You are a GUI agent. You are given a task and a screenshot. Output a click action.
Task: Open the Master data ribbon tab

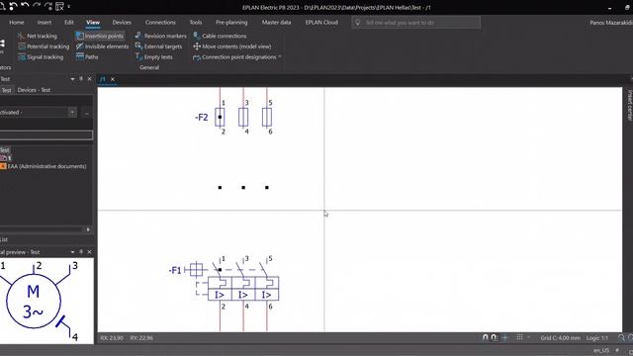(x=276, y=22)
